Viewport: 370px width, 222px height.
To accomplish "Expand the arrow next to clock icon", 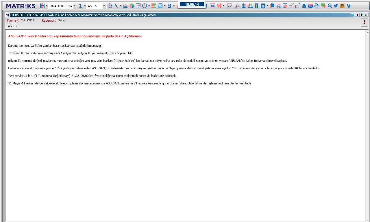I will 149,6.
